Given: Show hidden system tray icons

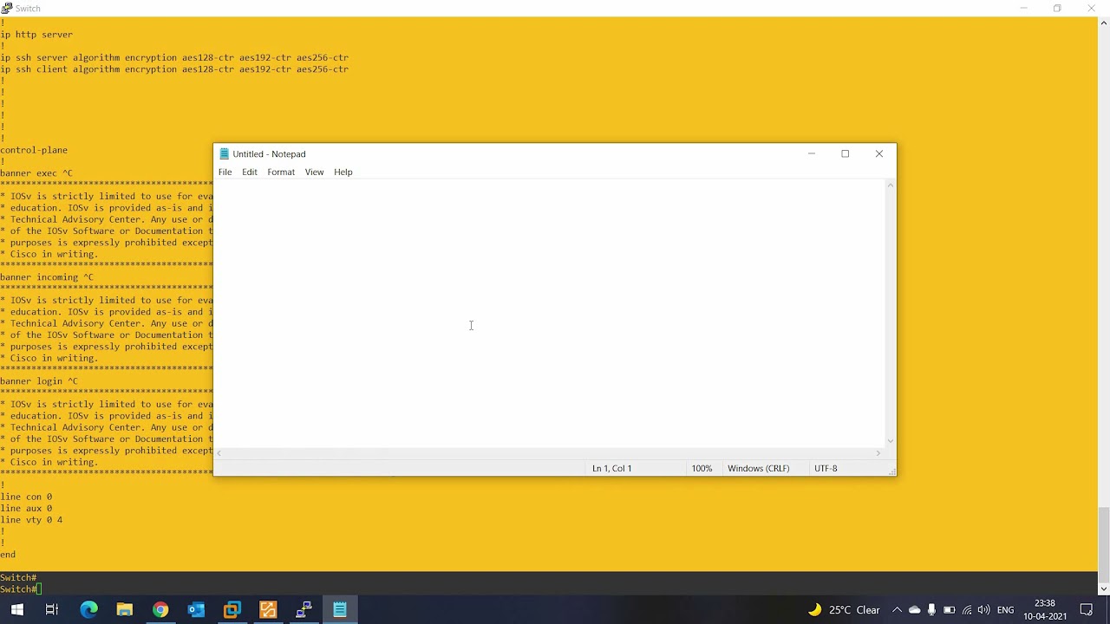Looking at the screenshot, I should (x=897, y=610).
